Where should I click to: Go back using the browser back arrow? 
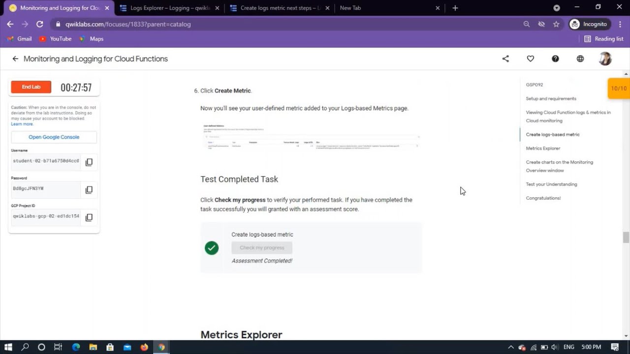click(x=10, y=24)
